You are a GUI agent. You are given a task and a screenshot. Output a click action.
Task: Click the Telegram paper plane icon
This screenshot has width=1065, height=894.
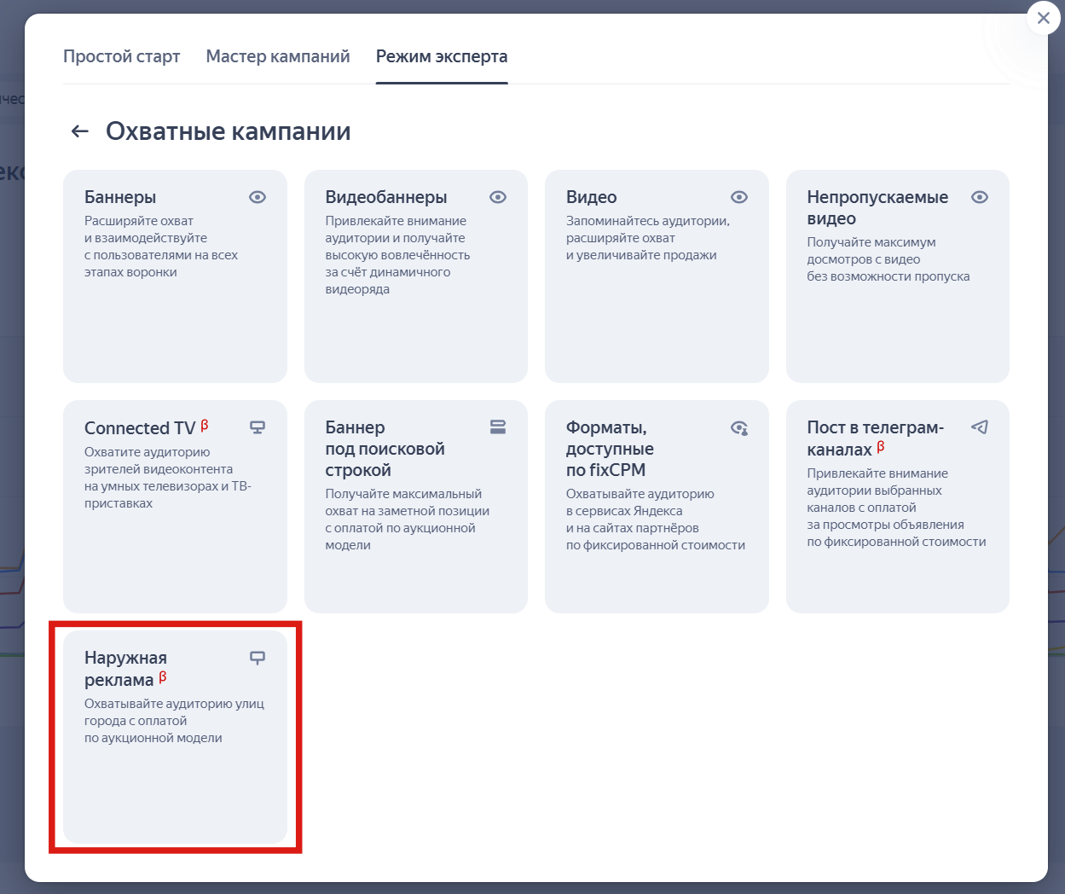[980, 427]
